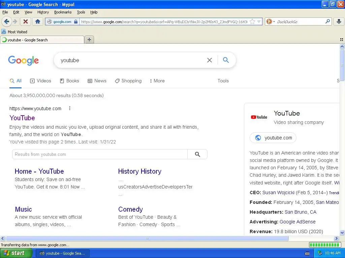
Task: Select the youtube - Google Sea... taskbar button
Action: [63, 253]
